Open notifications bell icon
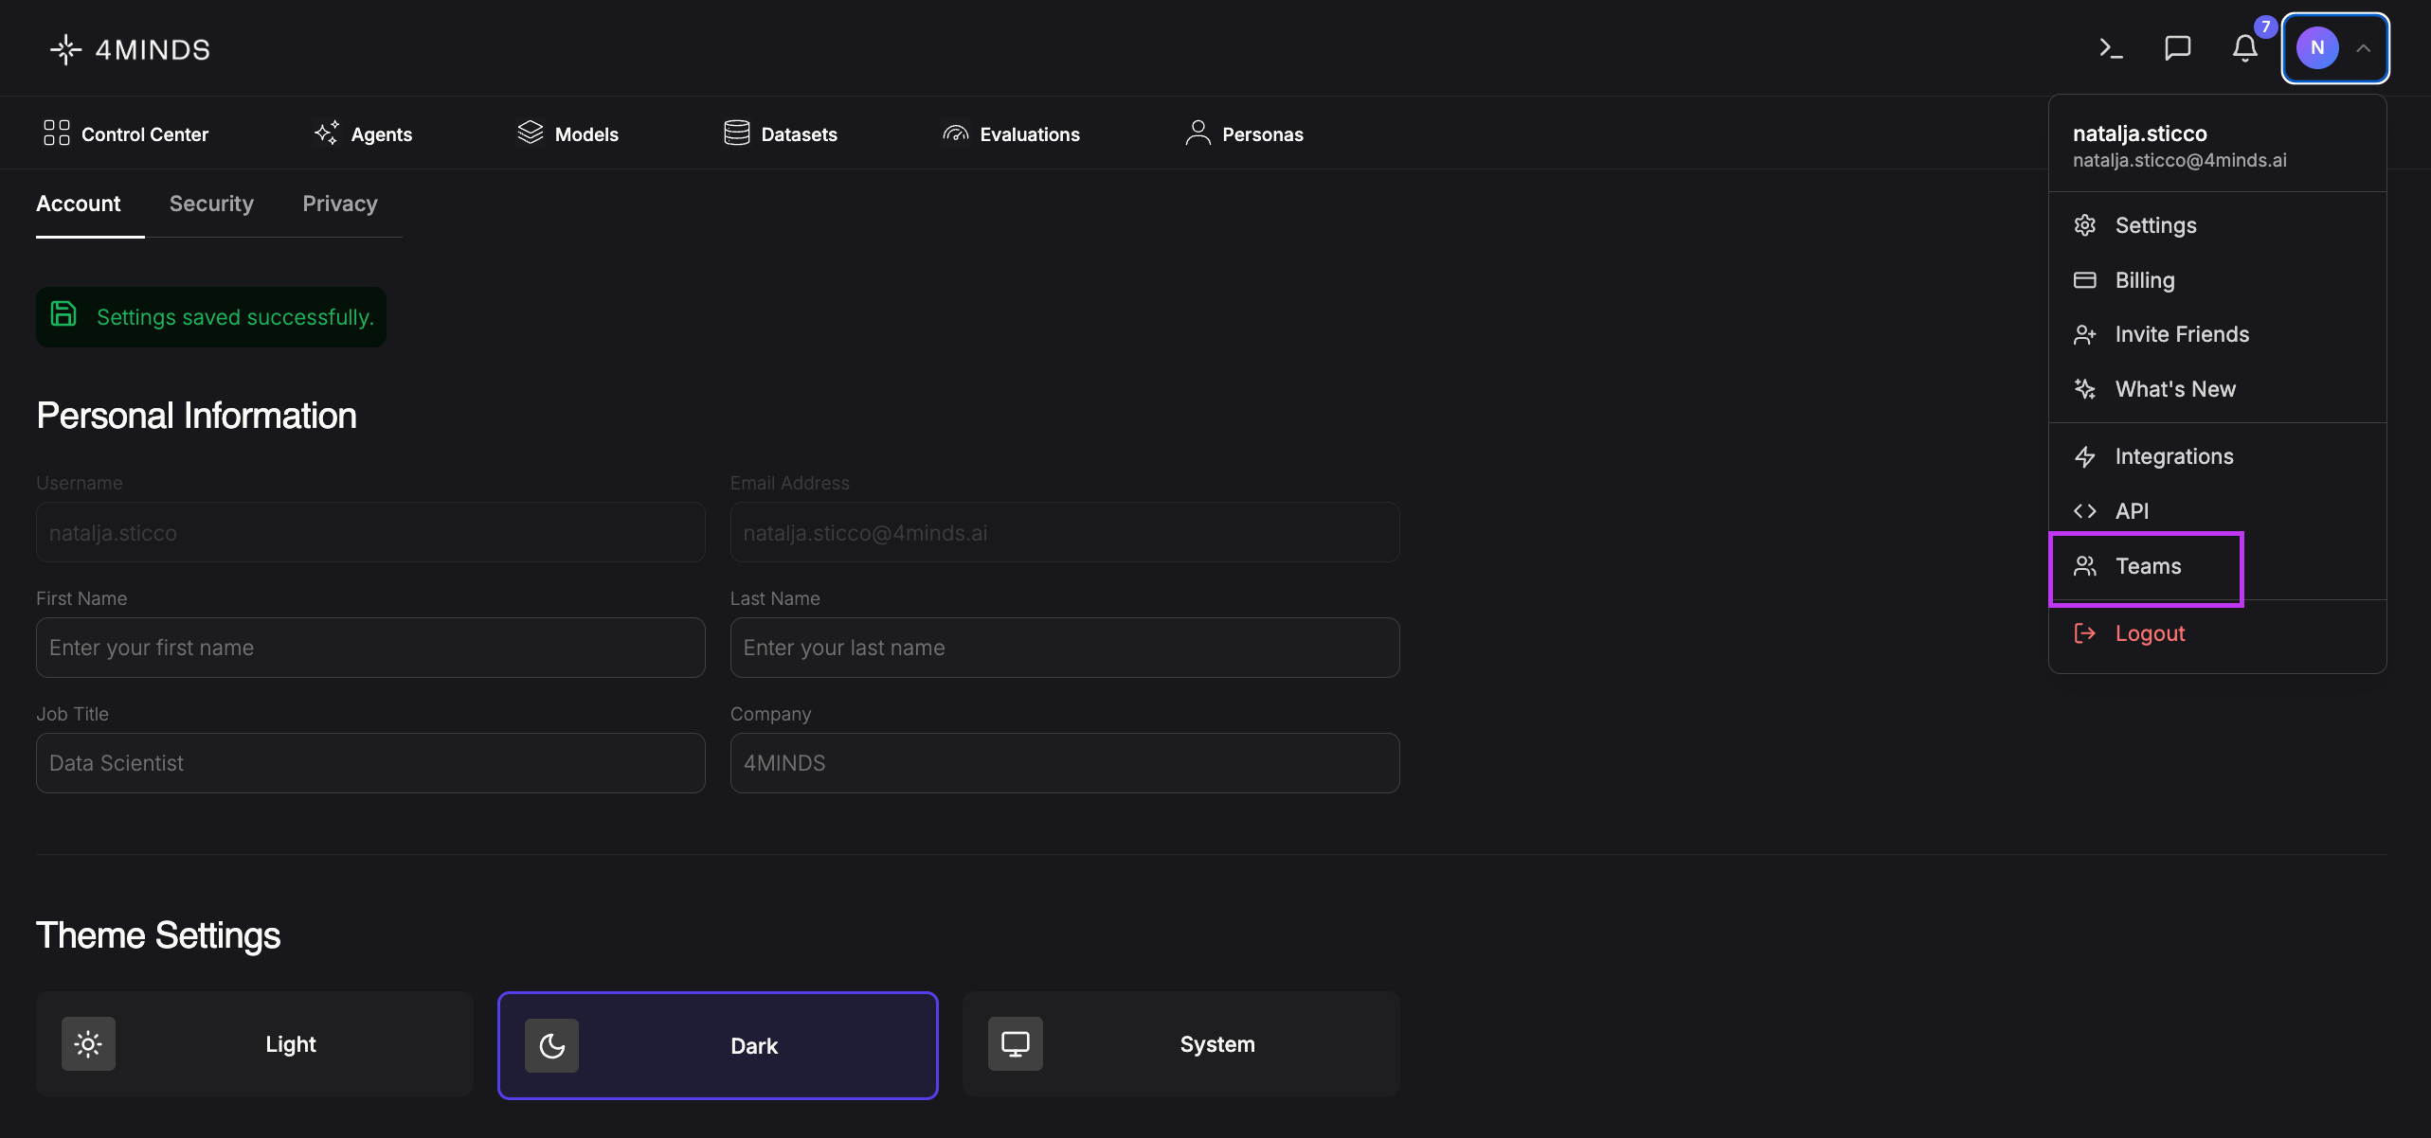2431x1138 pixels. [2244, 48]
